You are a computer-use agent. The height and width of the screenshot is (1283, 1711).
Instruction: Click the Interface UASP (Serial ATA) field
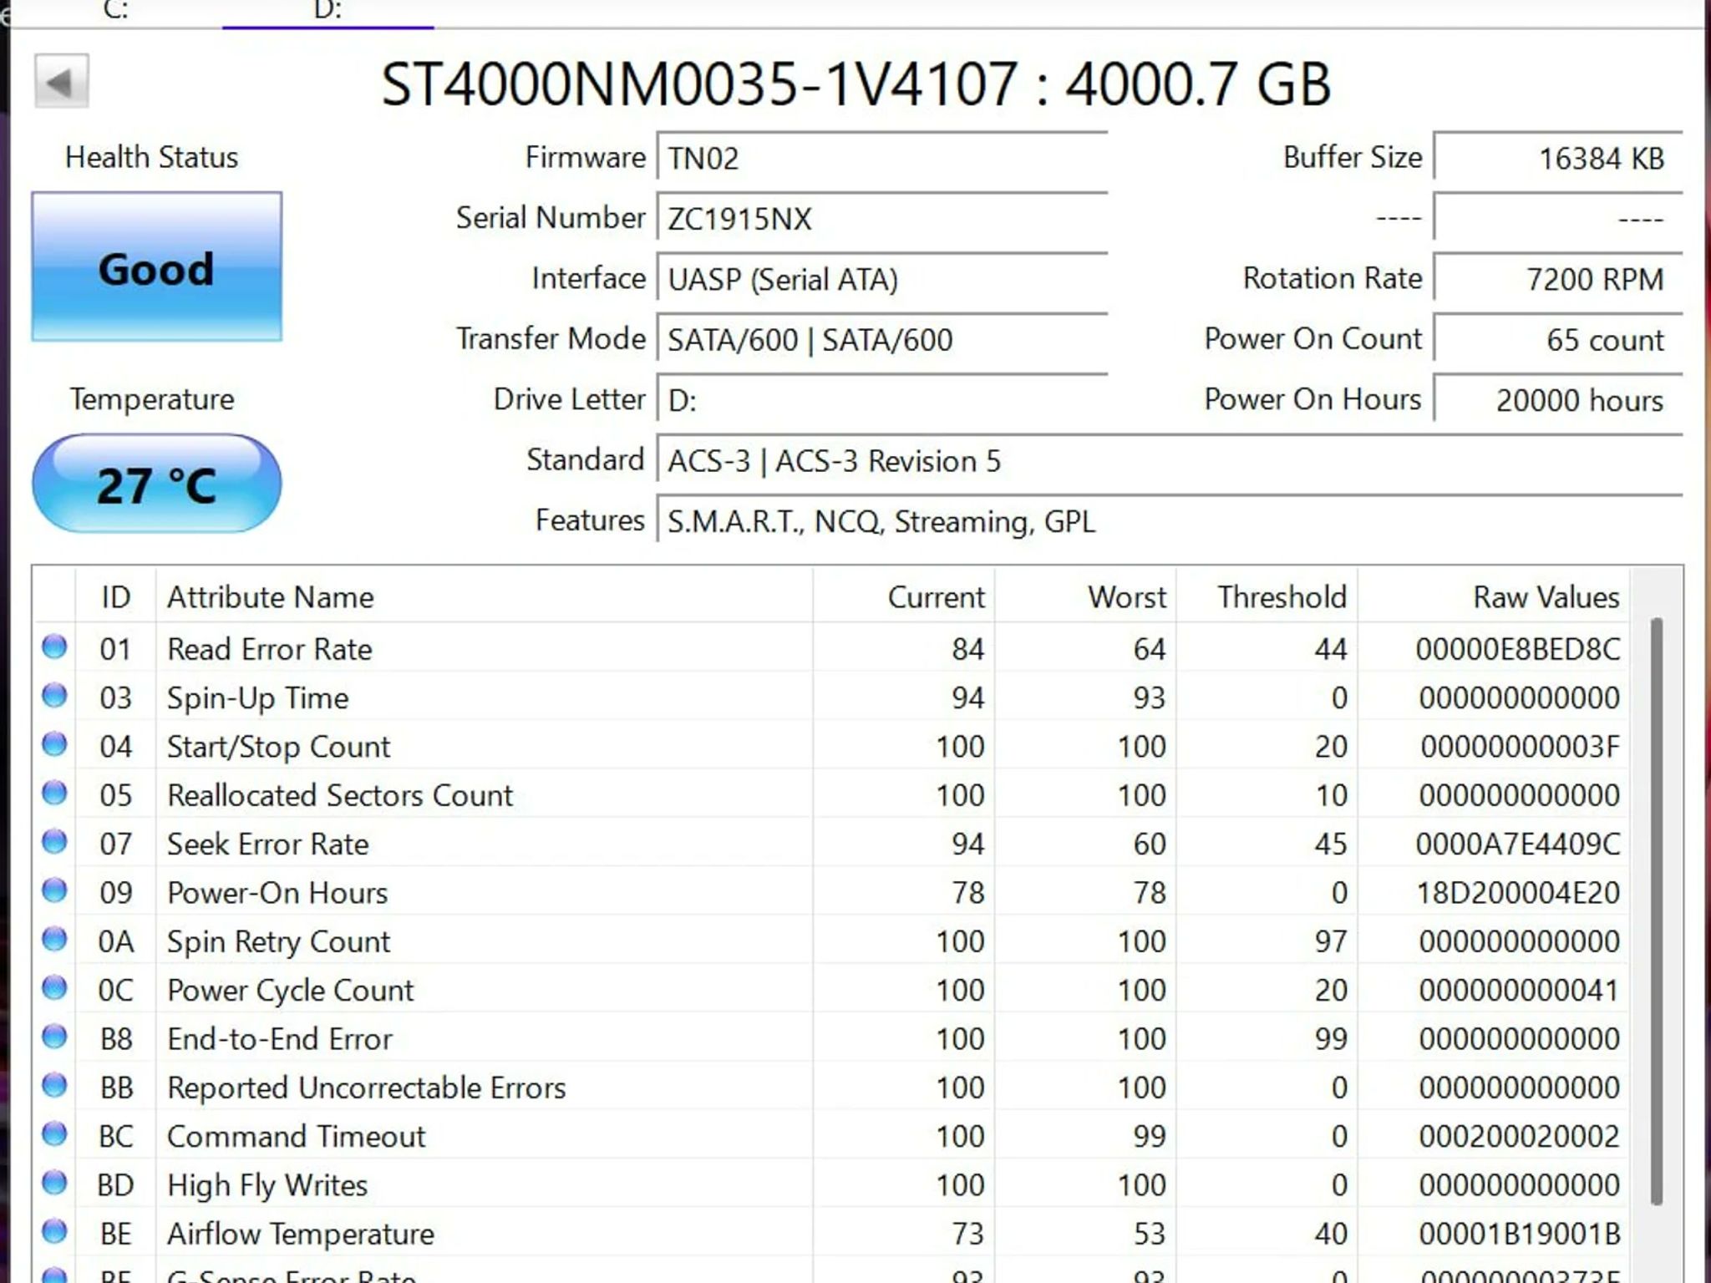coord(882,277)
